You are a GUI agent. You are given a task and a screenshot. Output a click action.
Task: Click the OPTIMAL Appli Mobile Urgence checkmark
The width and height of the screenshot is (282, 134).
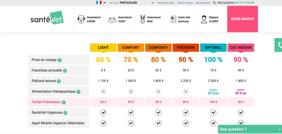point(213,123)
